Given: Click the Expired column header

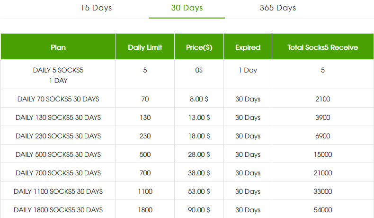Looking at the screenshot, I should [248, 47].
